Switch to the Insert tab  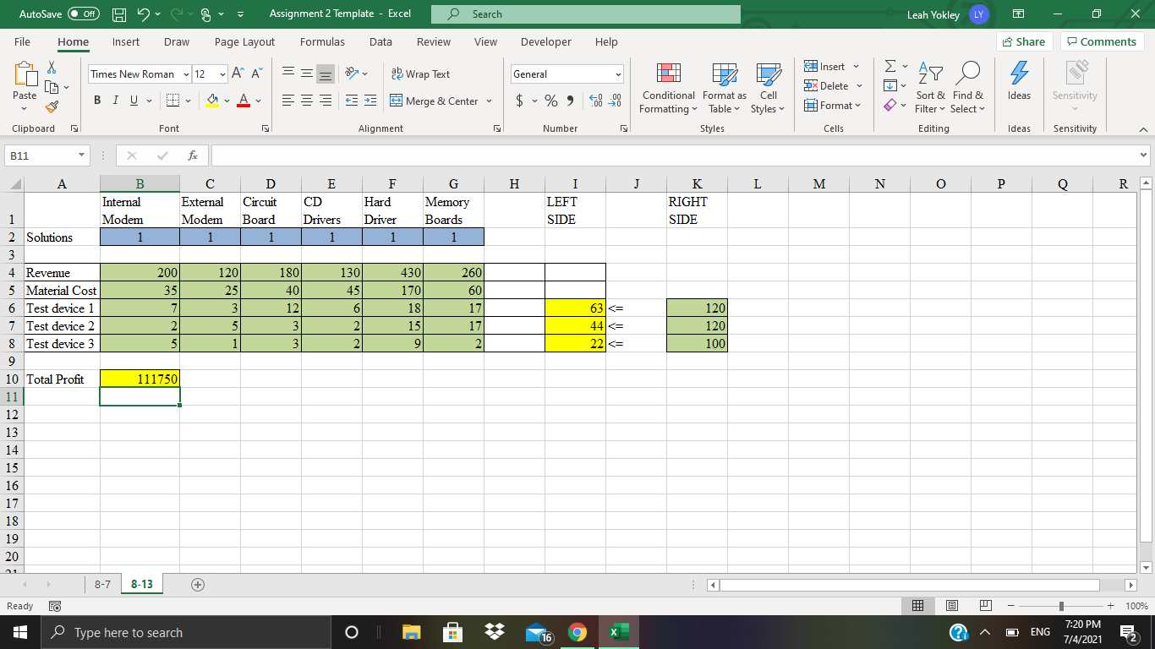[126, 42]
